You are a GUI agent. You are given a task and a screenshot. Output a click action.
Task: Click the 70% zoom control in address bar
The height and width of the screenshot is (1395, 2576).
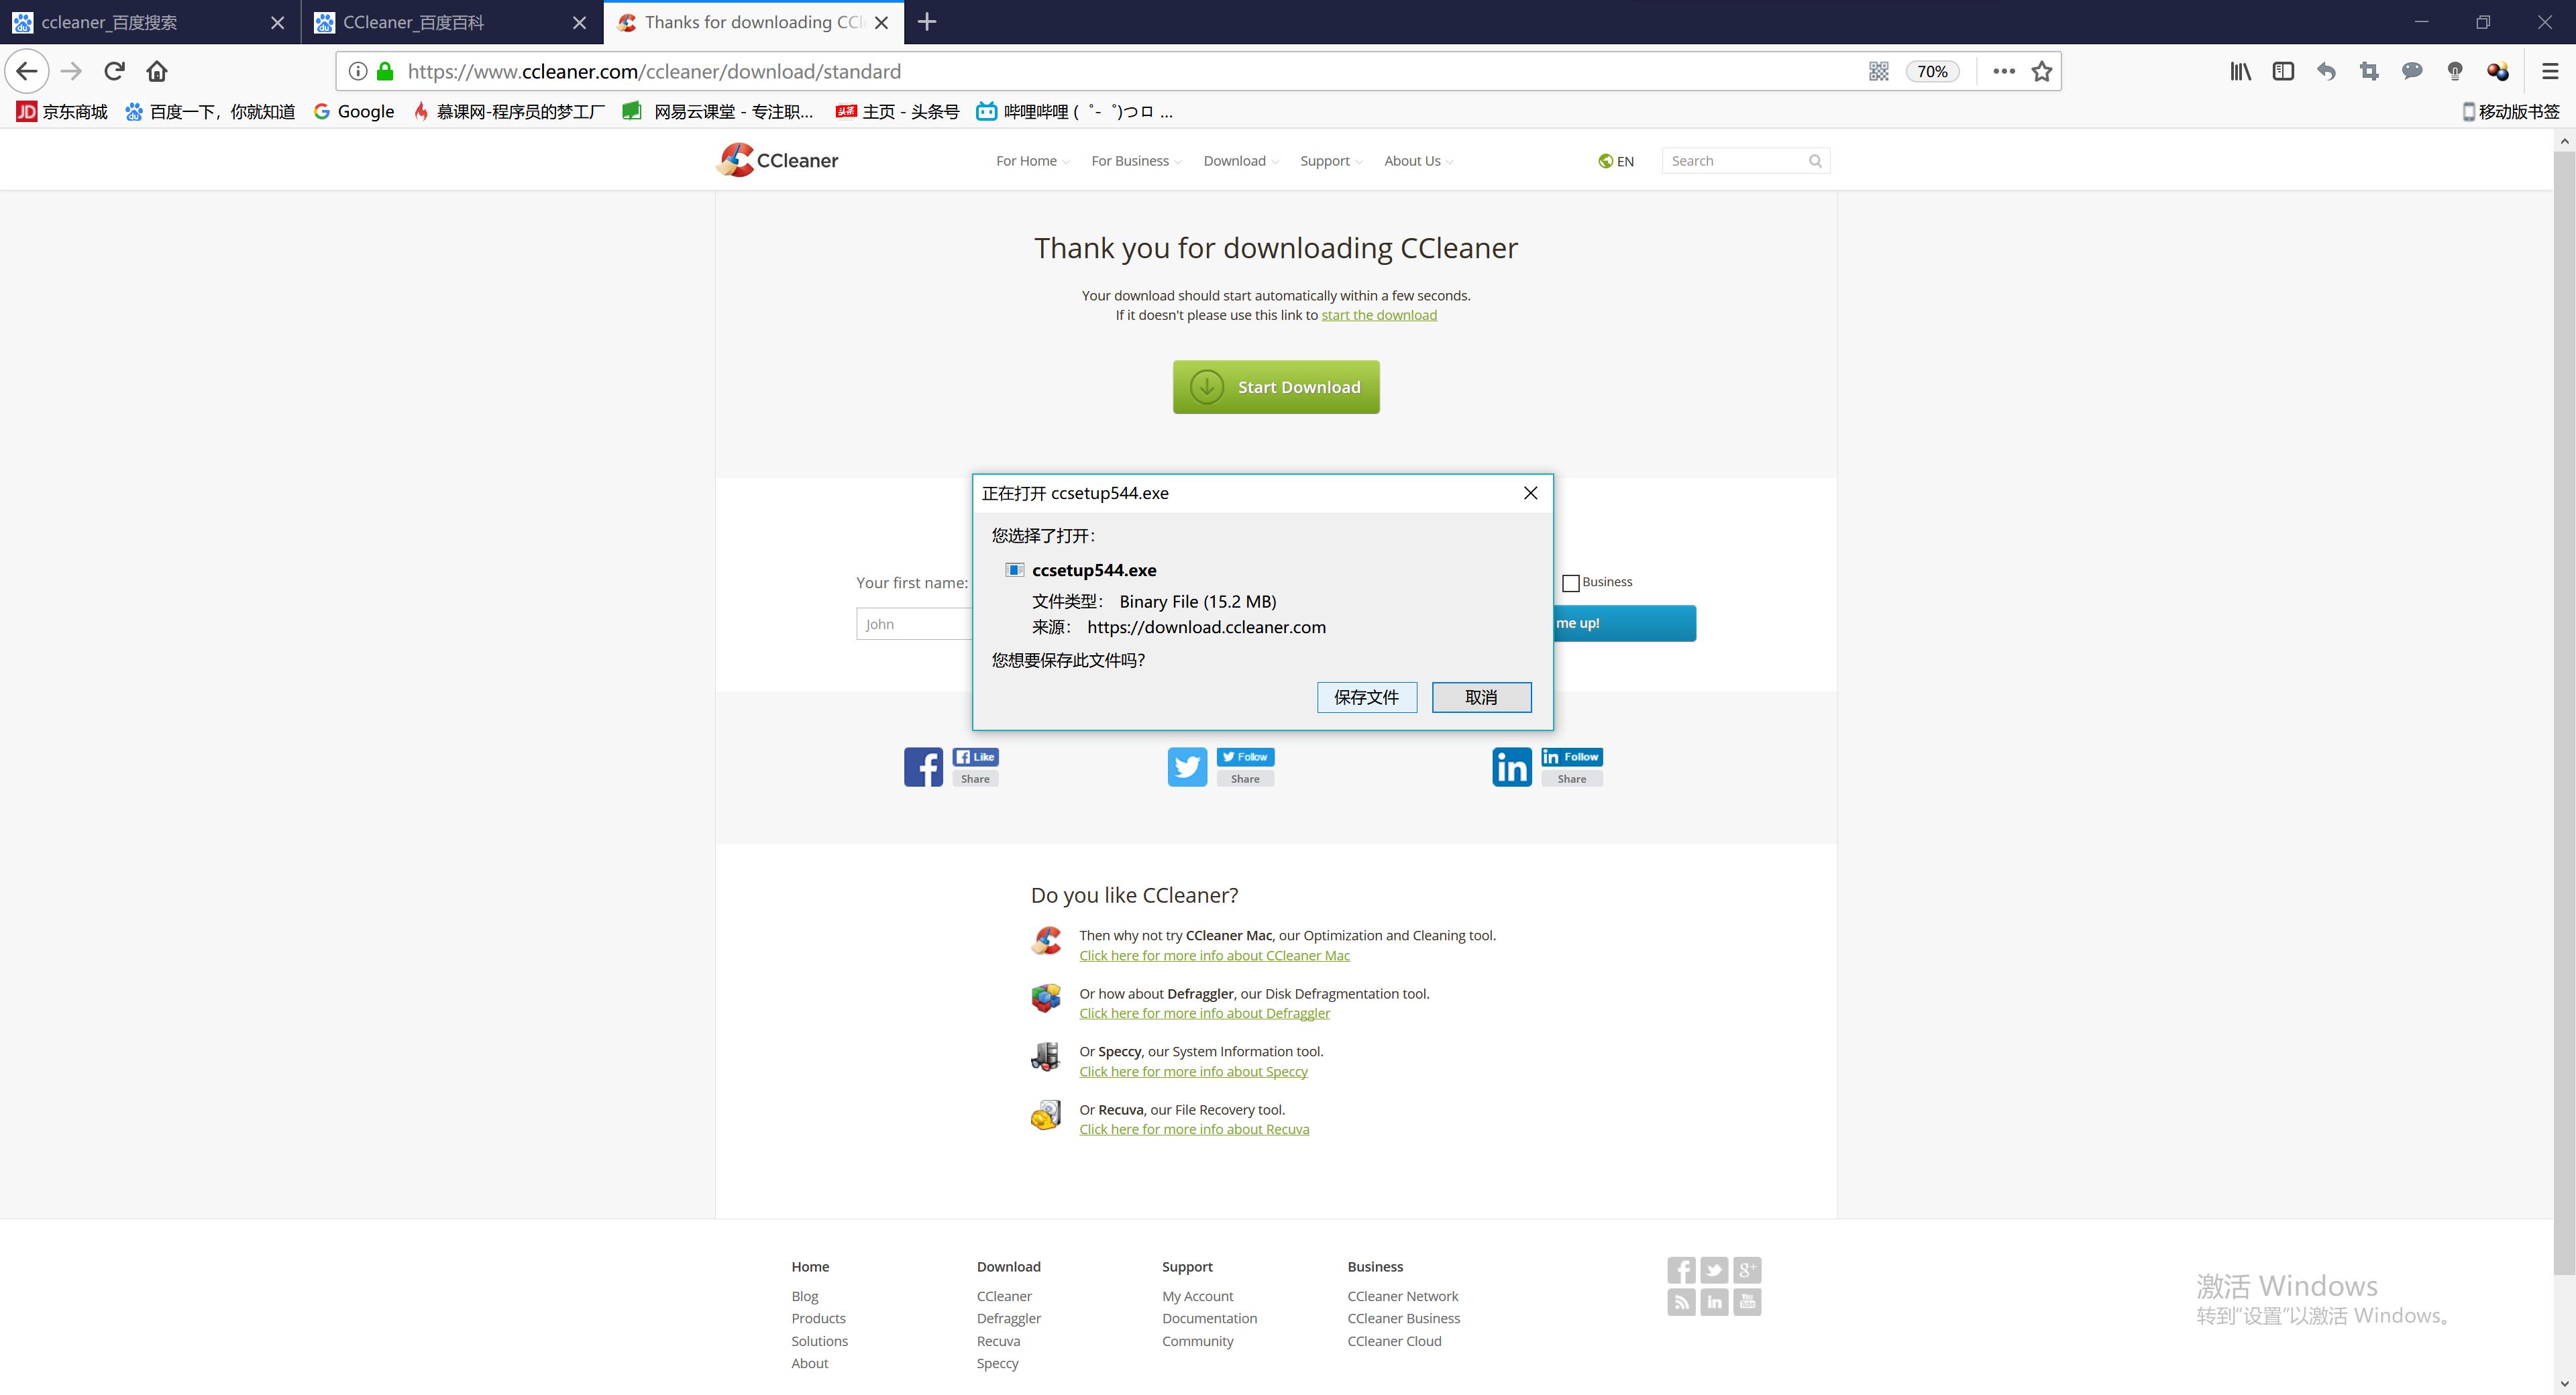(x=1931, y=71)
